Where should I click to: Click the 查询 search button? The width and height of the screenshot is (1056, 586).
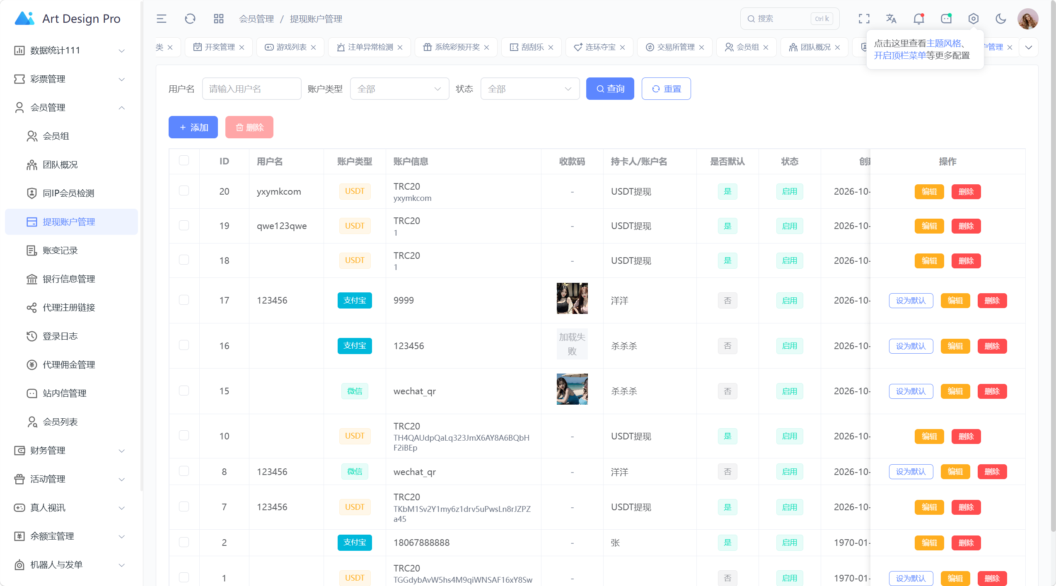[610, 89]
